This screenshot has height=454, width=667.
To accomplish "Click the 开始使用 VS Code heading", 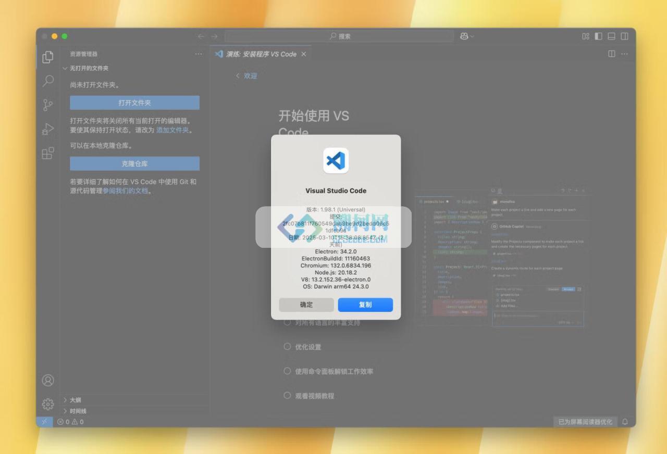I will (x=314, y=124).
